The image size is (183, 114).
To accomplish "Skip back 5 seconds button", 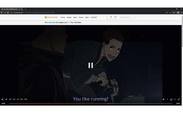I will click(18, 99).
